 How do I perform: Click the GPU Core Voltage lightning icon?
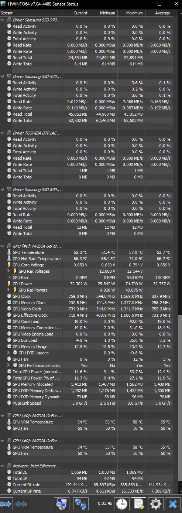tap(9, 265)
